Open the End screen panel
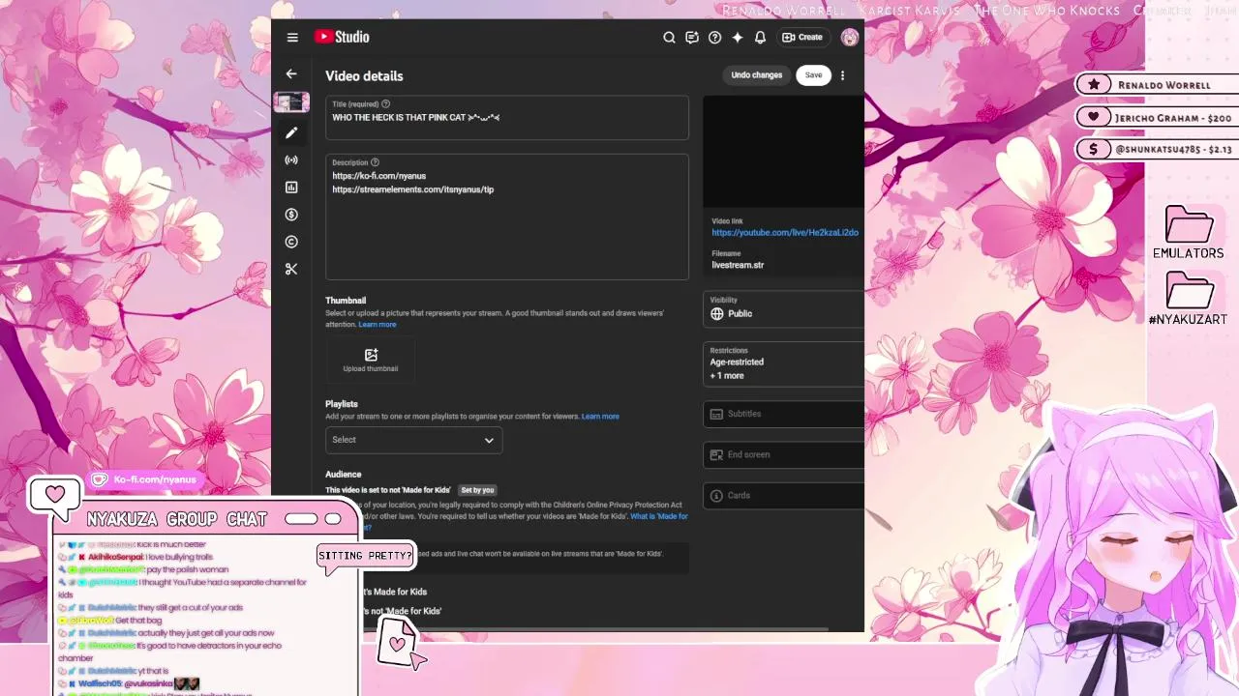This screenshot has width=1239, height=696. coord(783,454)
